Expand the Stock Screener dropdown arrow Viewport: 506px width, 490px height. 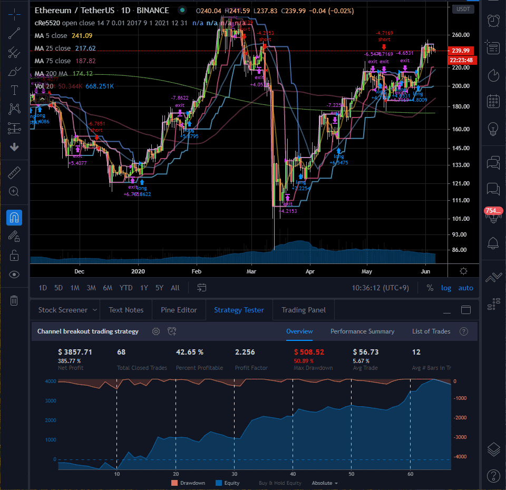[94, 310]
